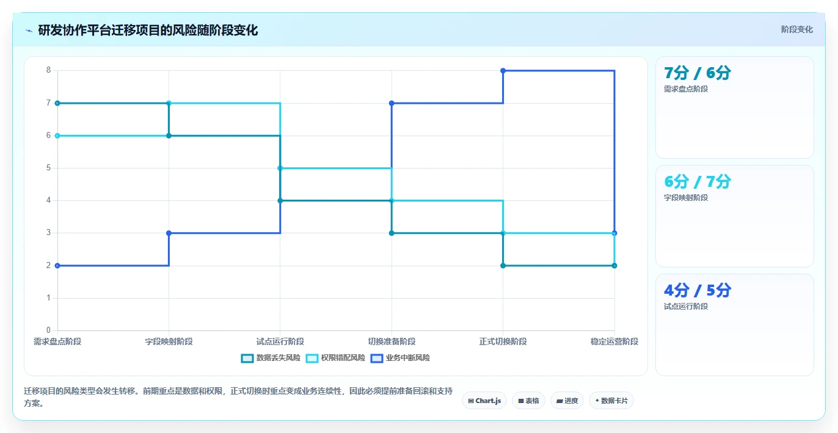Click the dark teal point at 6 for 字段映射阶段

point(169,136)
